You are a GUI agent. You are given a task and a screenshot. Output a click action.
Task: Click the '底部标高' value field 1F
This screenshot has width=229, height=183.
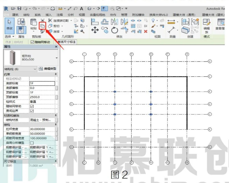[42, 83]
